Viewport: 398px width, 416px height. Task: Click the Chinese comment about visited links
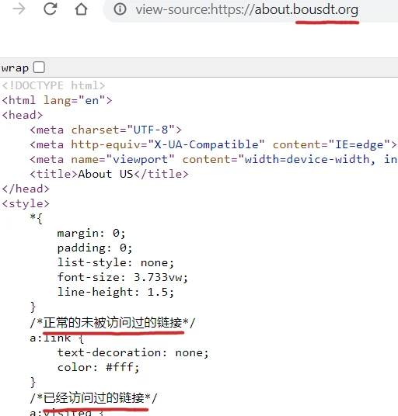93,397
